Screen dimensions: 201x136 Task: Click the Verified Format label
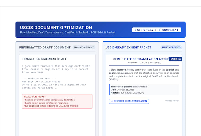click(172, 101)
